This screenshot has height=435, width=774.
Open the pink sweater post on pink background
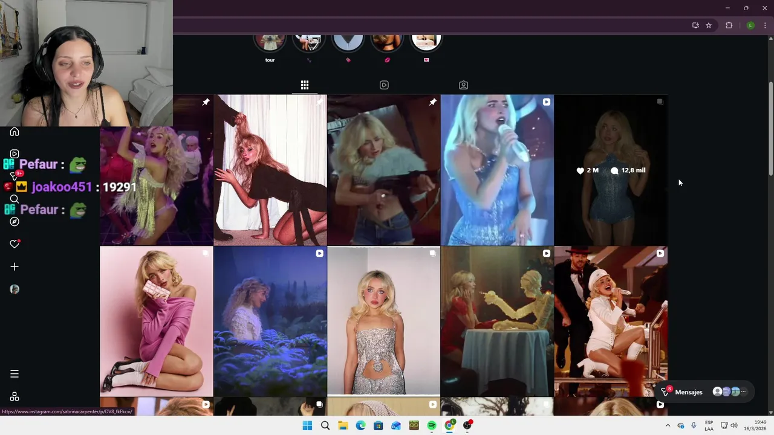tap(157, 321)
